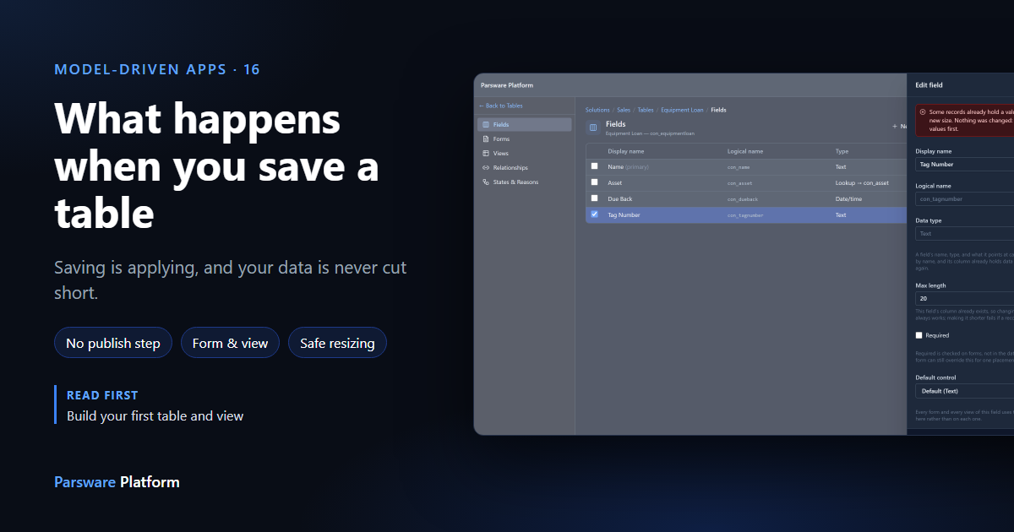Viewport: 1014px width, 532px height.
Task: Uncheck the Tag Number row checkbox
Action: 594,214
